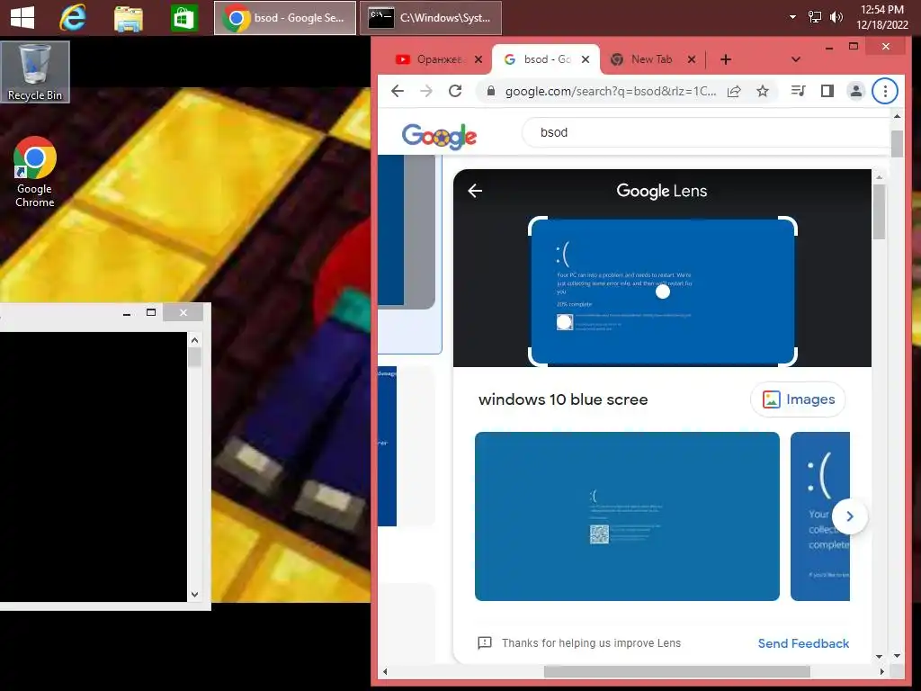Close the New Tab tab

coord(692,59)
